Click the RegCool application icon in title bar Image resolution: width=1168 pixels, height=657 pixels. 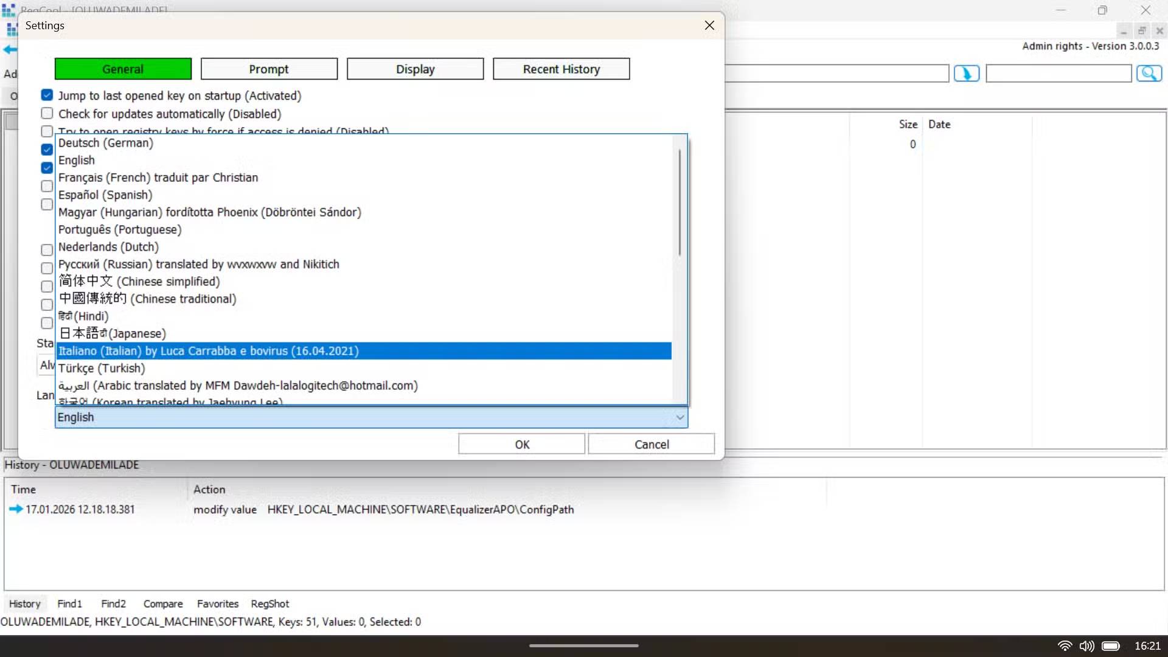coord(9,9)
